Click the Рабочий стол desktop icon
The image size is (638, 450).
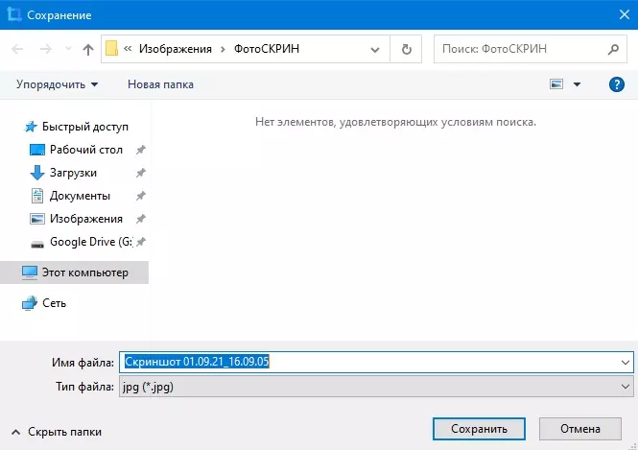37,150
